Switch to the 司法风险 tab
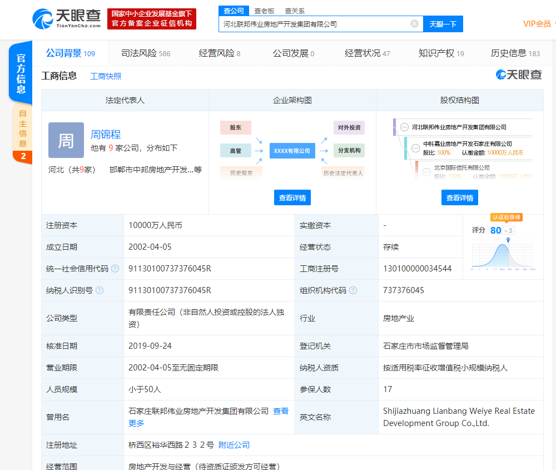556x470 pixels. point(145,53)
